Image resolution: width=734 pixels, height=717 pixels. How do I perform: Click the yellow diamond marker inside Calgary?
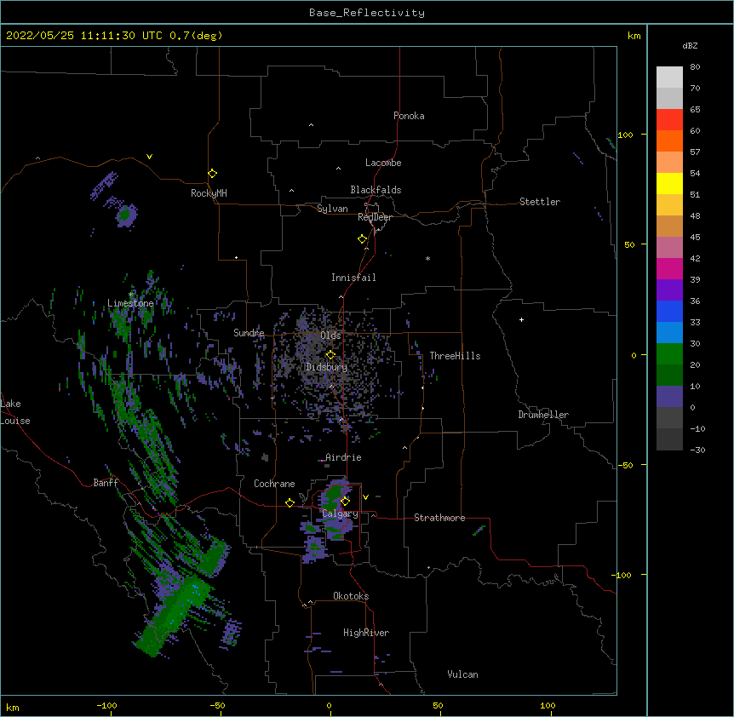click(345, 502)
